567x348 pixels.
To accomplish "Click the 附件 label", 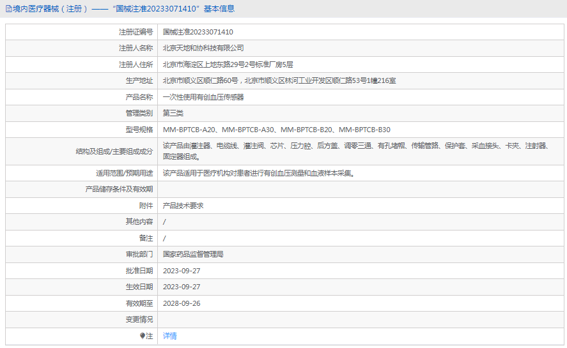I will pos(146,206).
